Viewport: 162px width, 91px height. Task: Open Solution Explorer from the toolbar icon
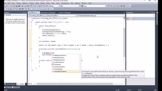point(108,6)
